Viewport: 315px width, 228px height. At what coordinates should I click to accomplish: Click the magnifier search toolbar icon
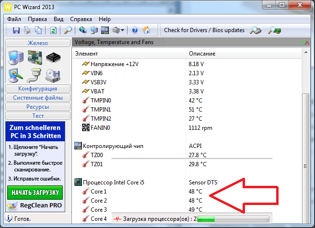point(68,30)
